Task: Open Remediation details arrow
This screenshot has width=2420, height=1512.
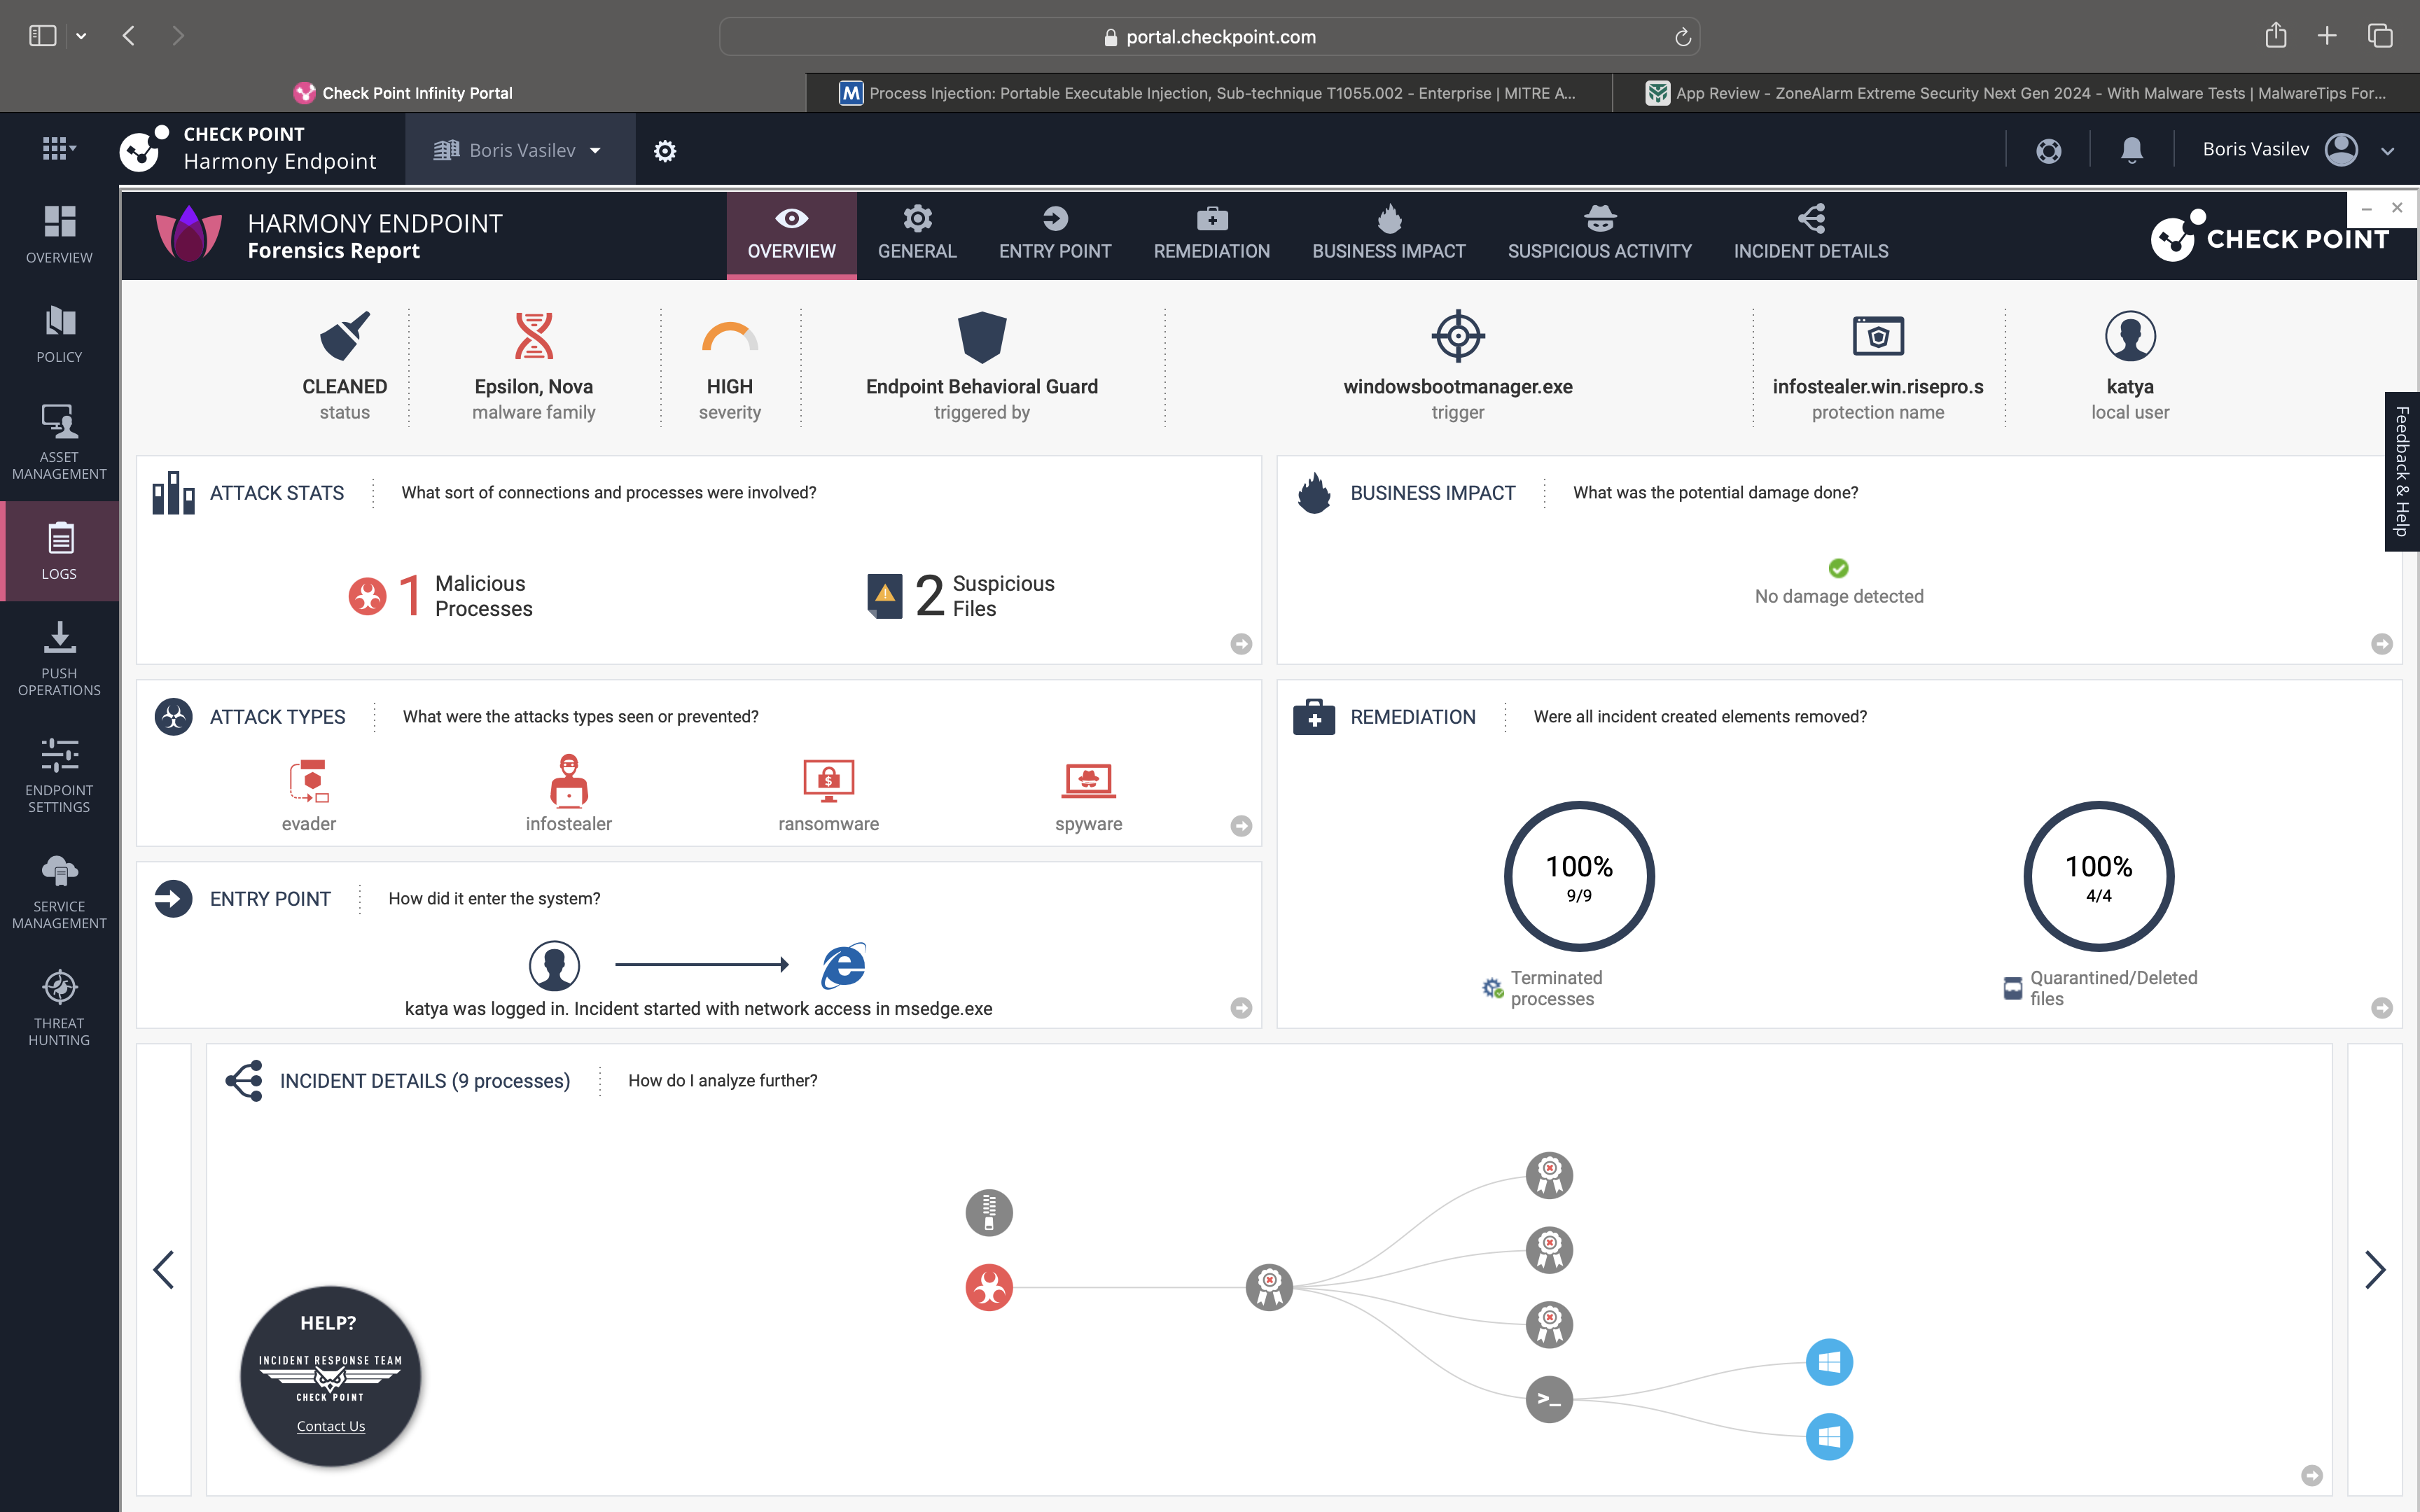Action: 2382,1008
